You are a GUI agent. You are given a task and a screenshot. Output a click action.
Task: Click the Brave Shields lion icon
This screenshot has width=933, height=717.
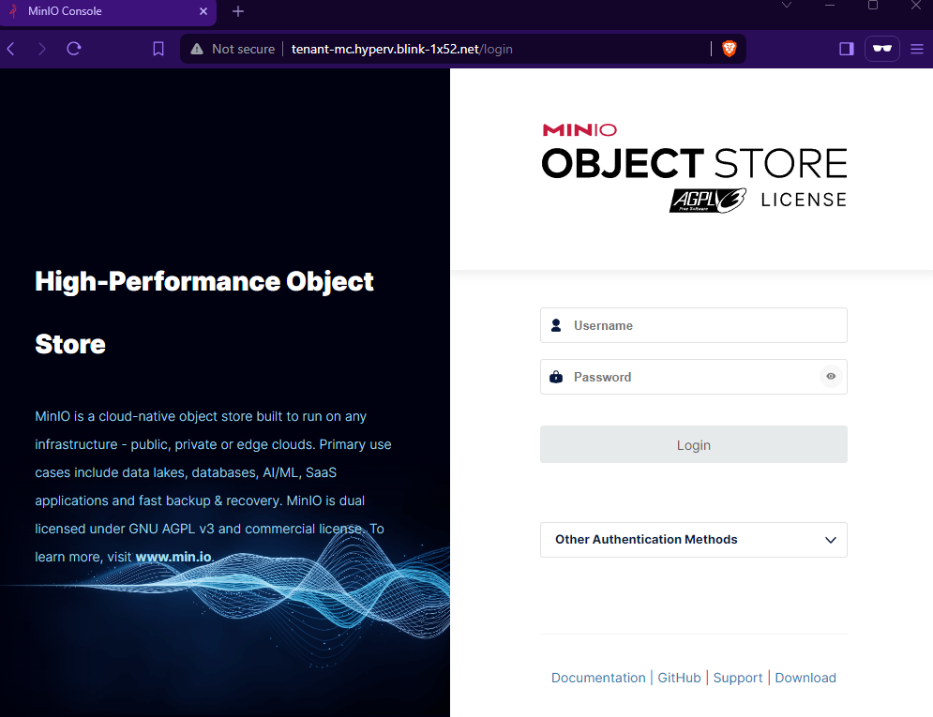(730, 49)
